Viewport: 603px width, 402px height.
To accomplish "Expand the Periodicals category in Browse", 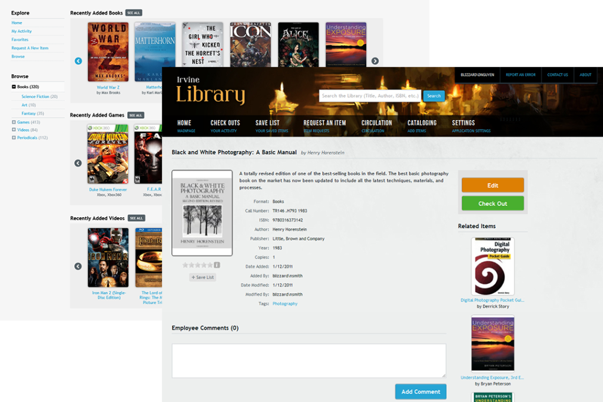I will [15, 137].
